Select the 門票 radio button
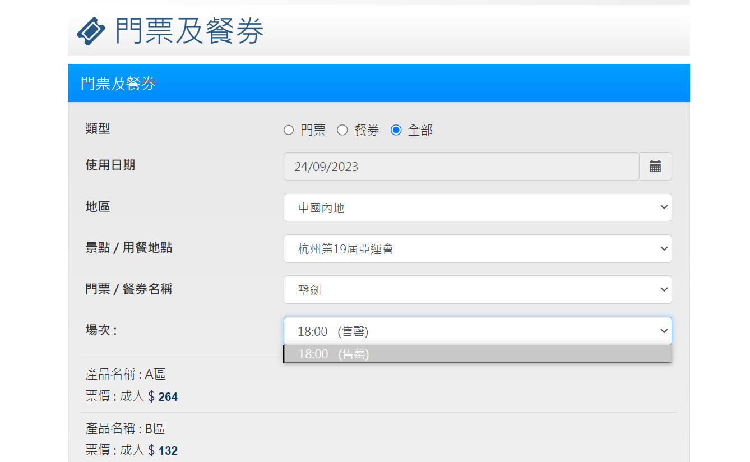This screenshot has width=750, height=462. (289, 131)
